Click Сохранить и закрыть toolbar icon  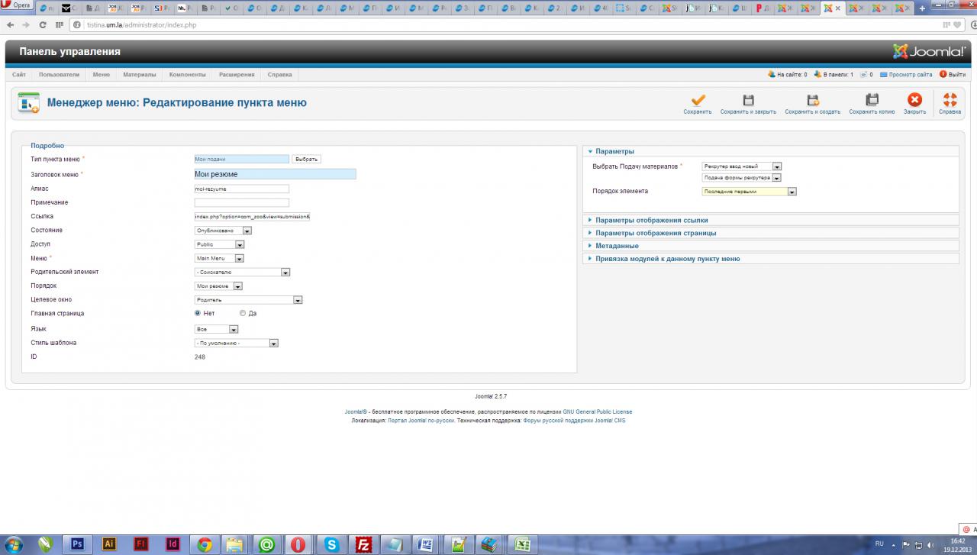point(748,100)
